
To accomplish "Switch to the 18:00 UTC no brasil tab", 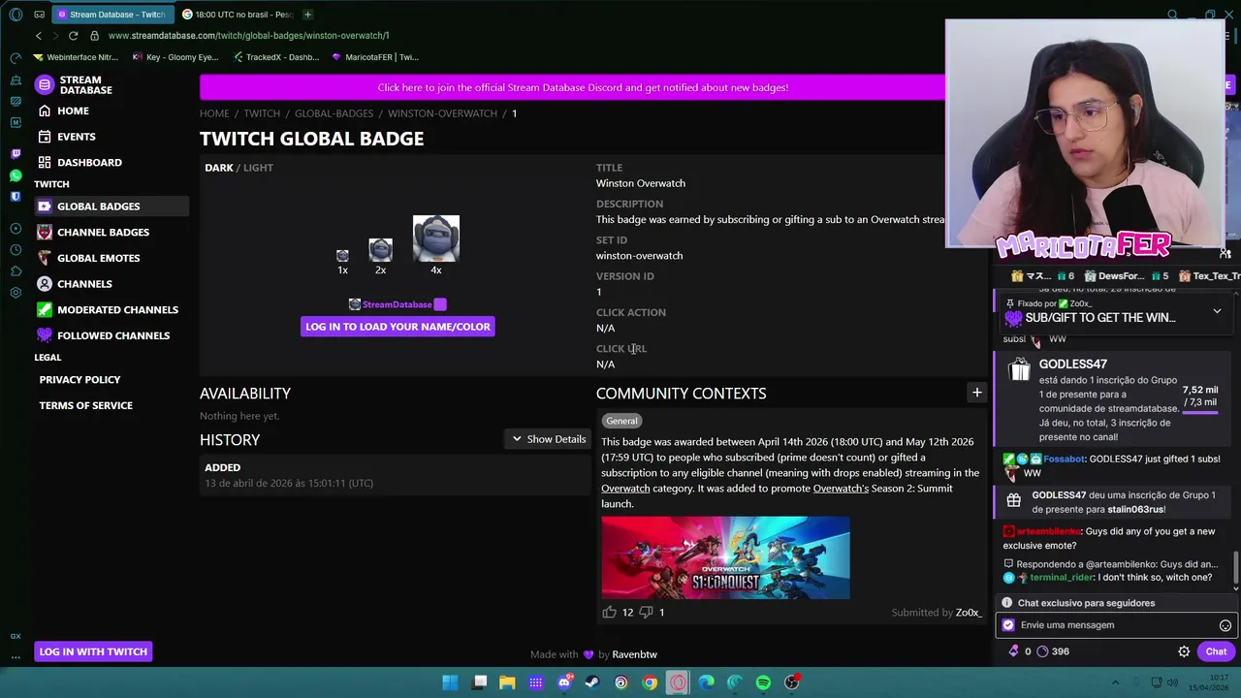I will (x=237, y=15).
